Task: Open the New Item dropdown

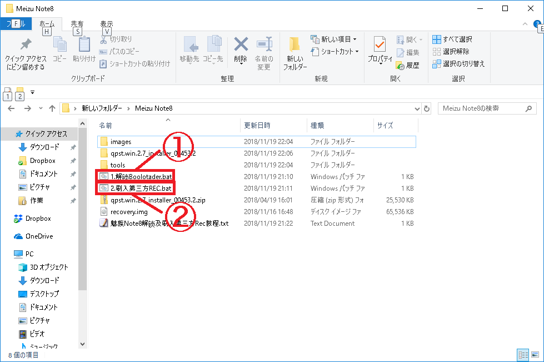Action: click(334, 39)
